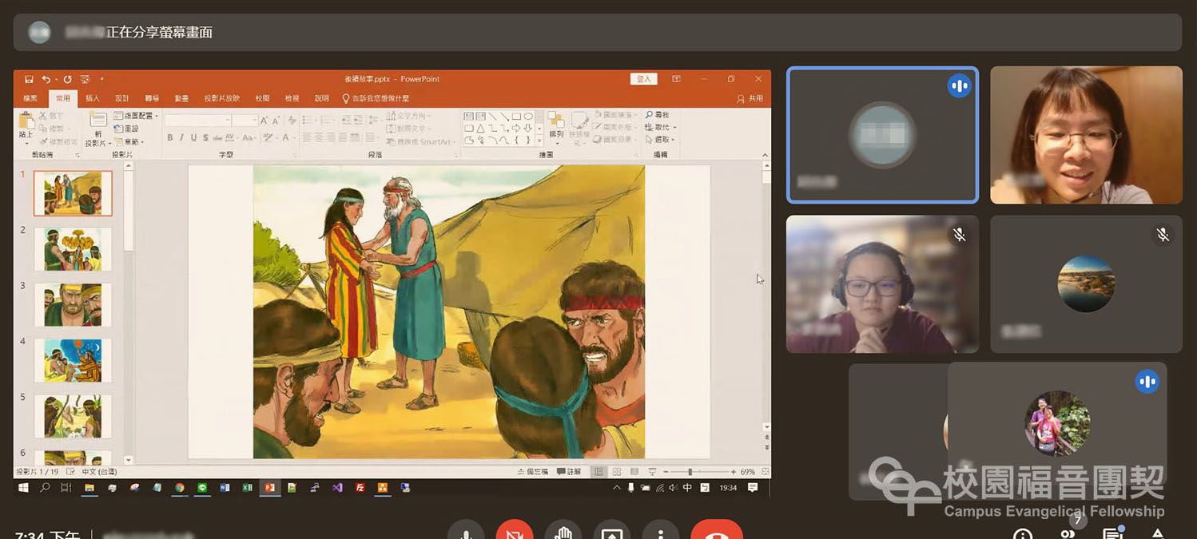
Task: Open the 取代 (Replace) dropdown
Action: (661, 128)
